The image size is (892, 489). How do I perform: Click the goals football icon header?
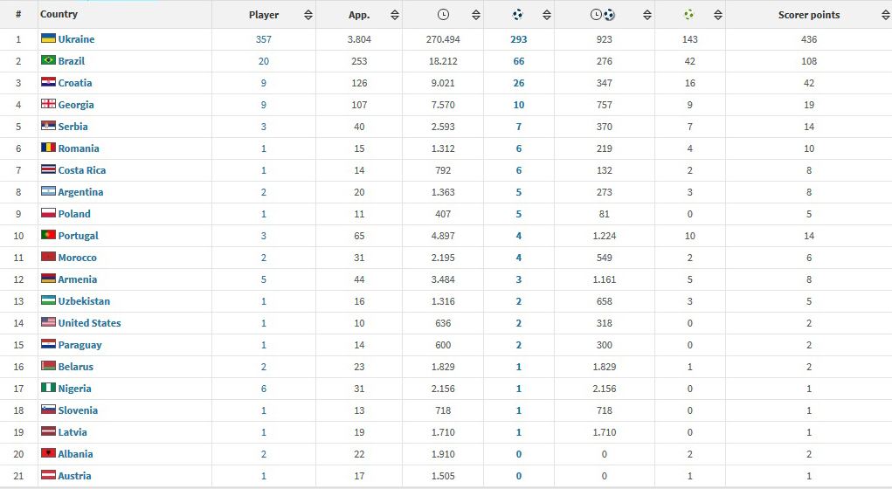tap(518, 15)
